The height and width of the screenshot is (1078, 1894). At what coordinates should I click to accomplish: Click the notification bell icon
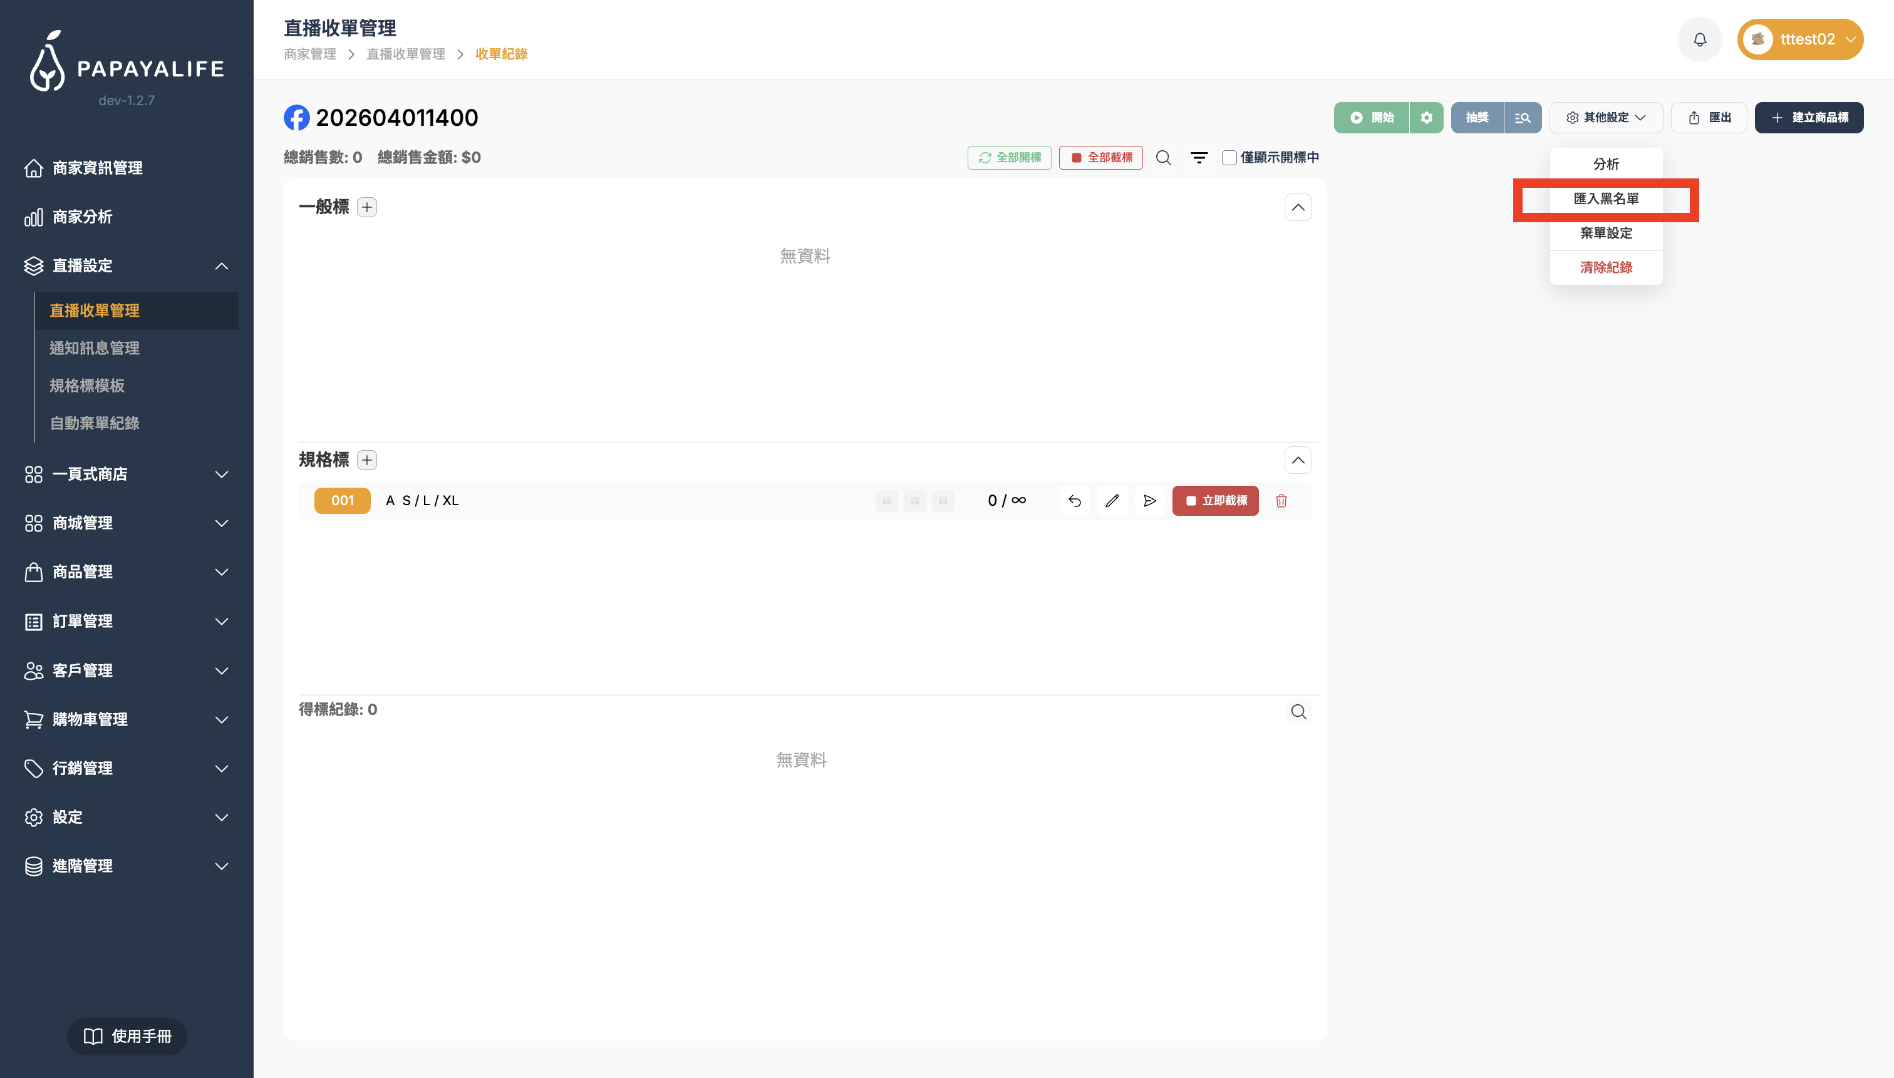pos(1699,39)
